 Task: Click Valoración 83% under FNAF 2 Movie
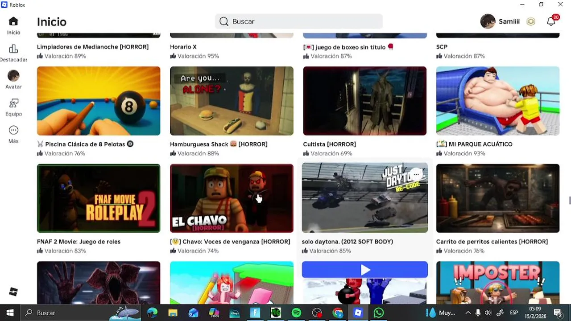62,251
